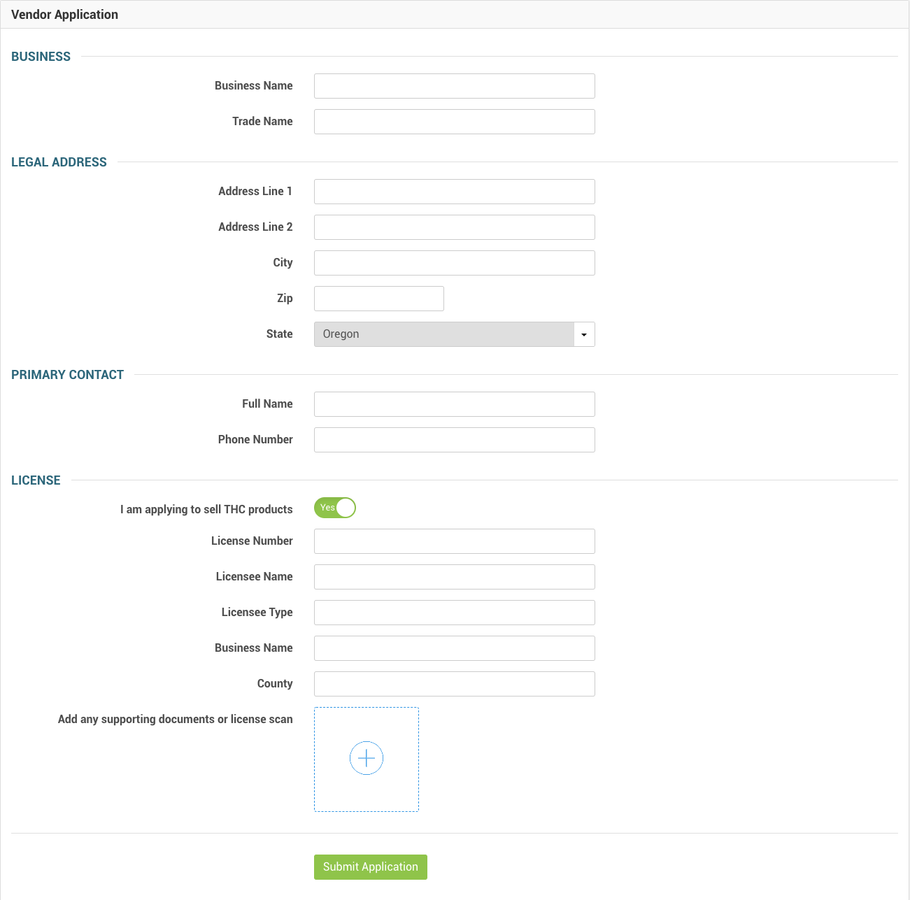Click the County input field
The height and width of the screenshot is (900, 910).
pos(454,684)
